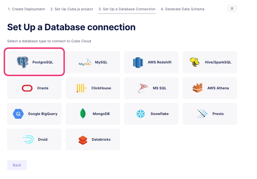This screenshot has height=179, width=257.
Task: Click the AWS Redshift blue logo
Action: point(138,62)
